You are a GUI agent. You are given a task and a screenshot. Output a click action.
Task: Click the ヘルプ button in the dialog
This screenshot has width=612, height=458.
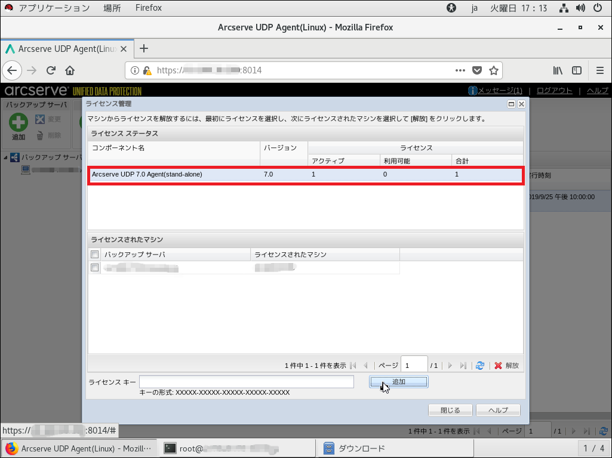coord(498,410)
